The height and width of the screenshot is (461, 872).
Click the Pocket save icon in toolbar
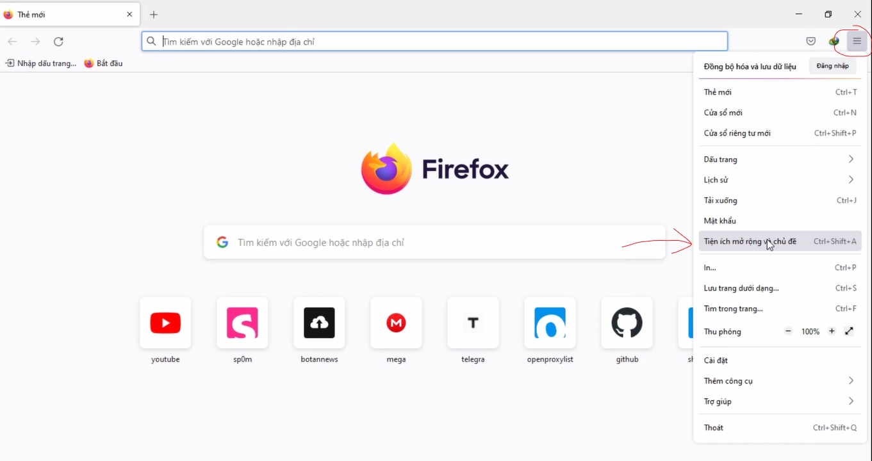coord(811,42)
